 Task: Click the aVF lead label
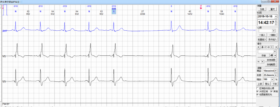4,31
